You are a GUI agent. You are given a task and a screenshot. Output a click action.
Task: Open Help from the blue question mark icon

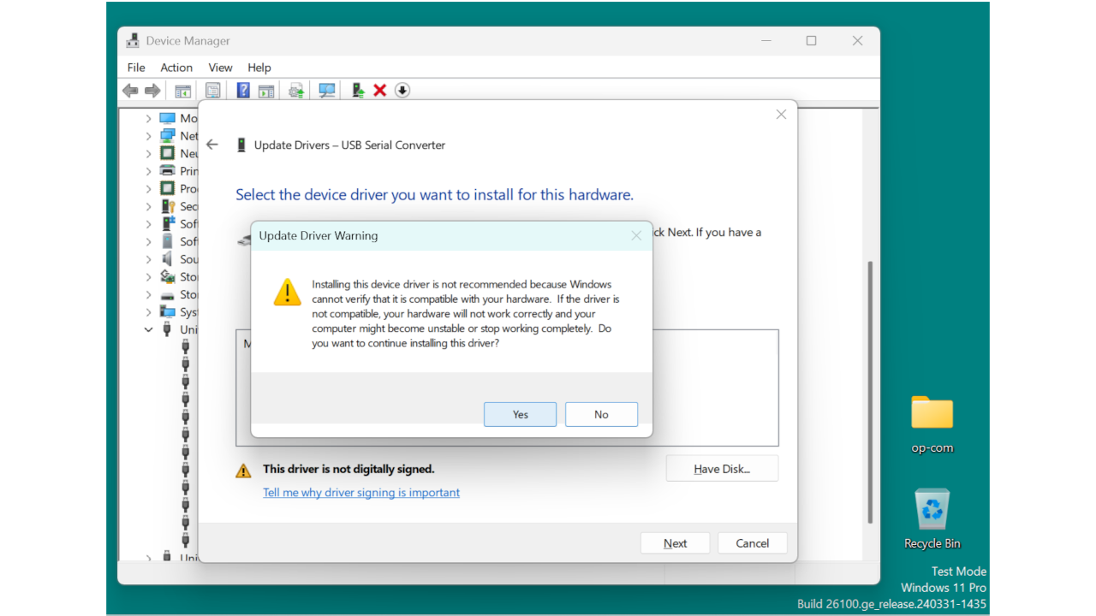[243, 90]
